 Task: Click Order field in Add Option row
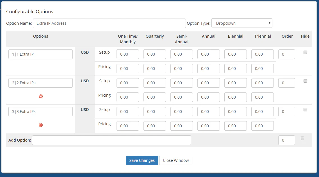[x=286, y=140]
